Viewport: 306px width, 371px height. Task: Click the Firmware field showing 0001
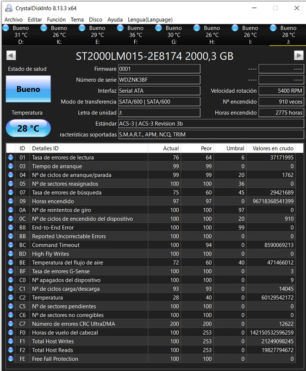(159, 69)
